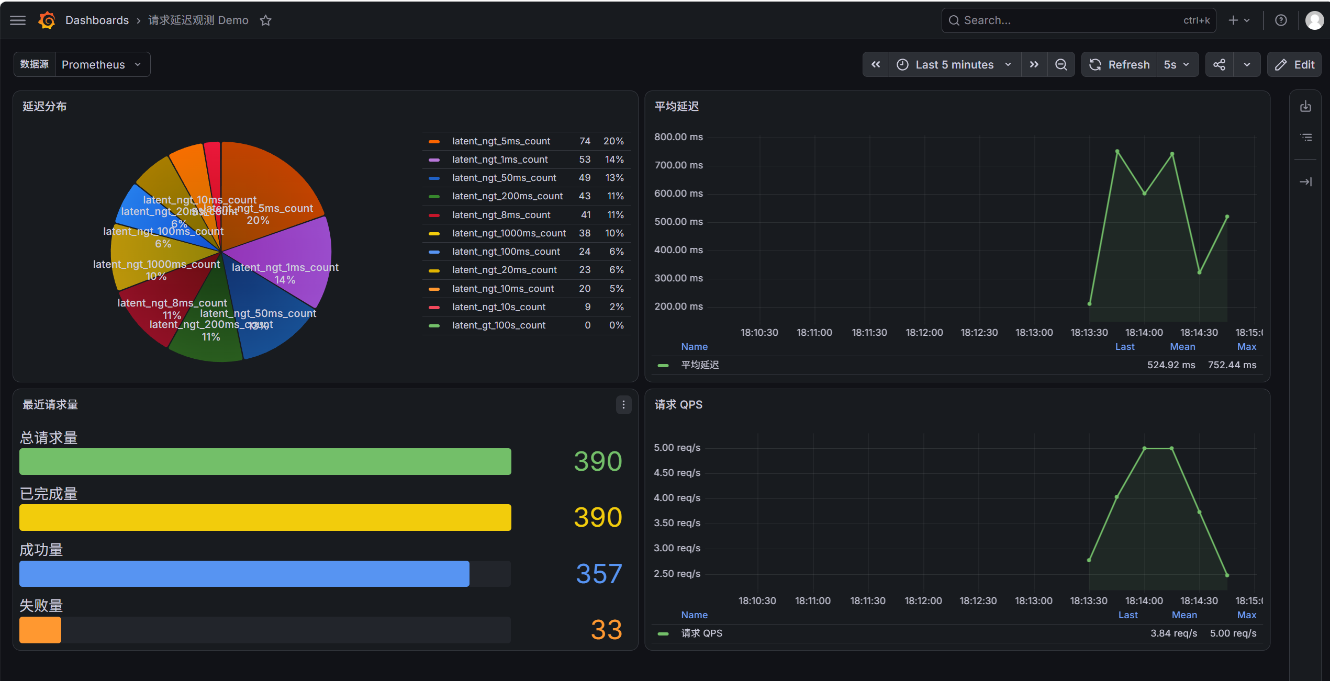
Task: Expand the Prometheus data source dropdown
Action: click(x=102, y=64)
